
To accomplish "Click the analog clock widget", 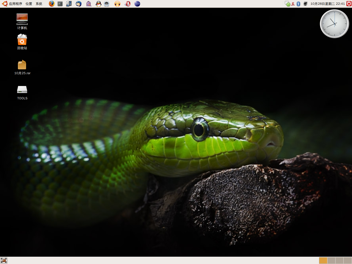I will pos(334,24).
